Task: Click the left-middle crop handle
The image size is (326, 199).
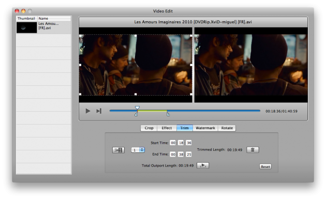Action: [80, 65]
